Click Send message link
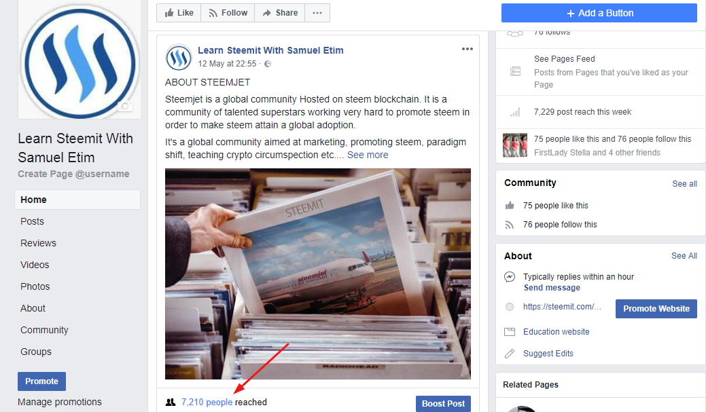The image size is (706, 412). tap(552, 288)
